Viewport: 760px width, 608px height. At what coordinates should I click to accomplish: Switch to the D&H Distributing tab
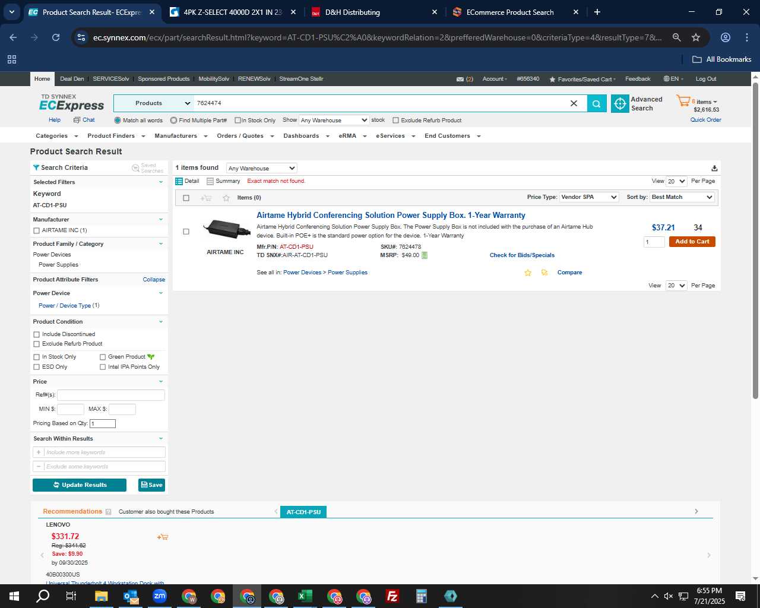click(374, 12)
